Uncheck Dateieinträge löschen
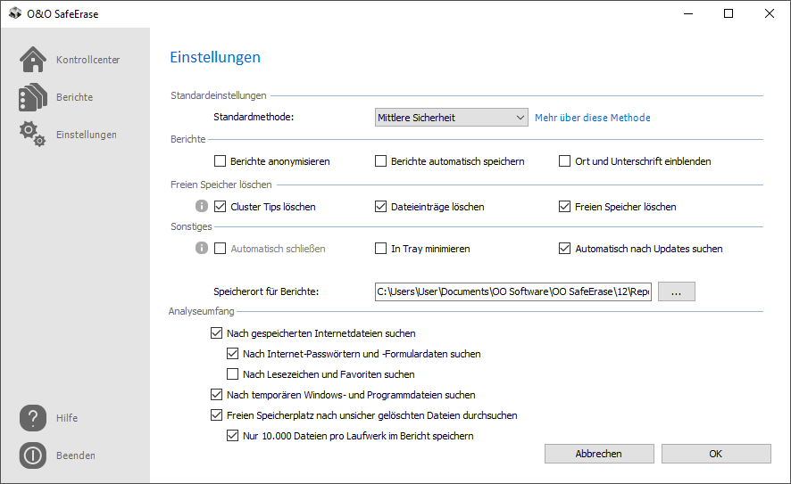Viewport: 791px width, 484px height. pyautogui.click(x=381, y=207)
